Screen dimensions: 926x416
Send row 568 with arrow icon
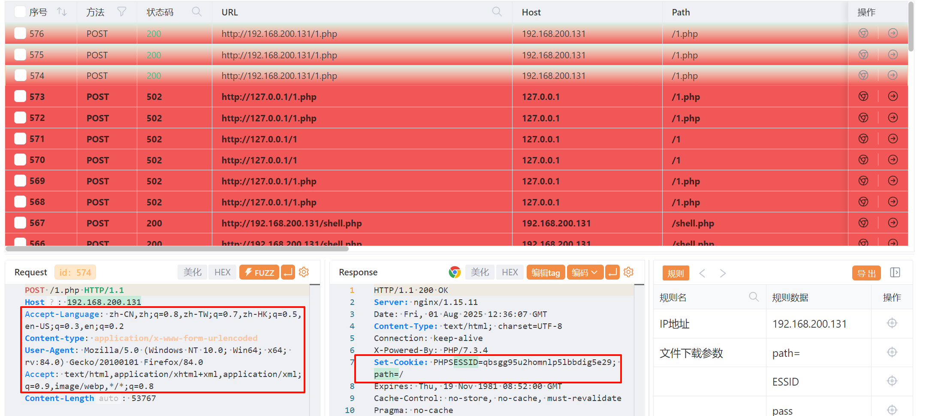coord(893,202)
